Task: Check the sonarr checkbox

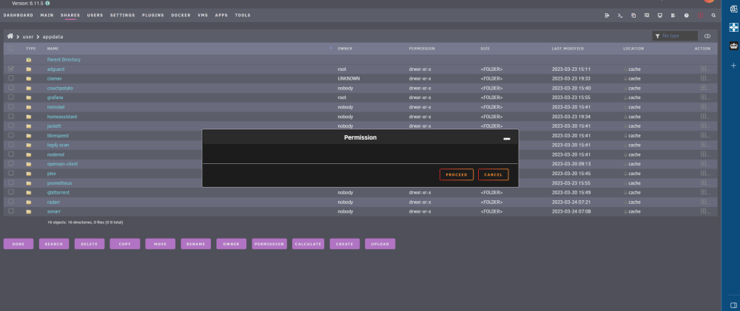Action: tap(11, 211)
